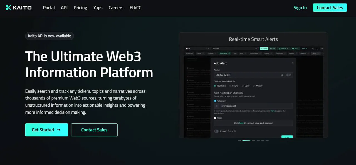This screenshot has width=356, height=165.
Task: Click the active highlighted carousel indicator
Action: (246, 140)
